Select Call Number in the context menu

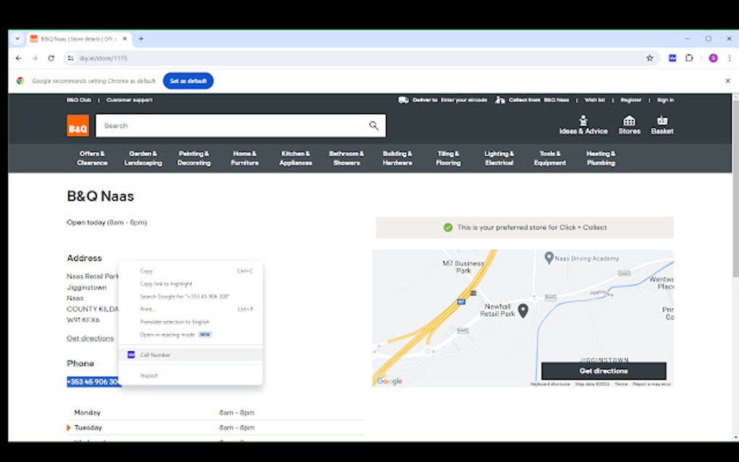coord(155,354)
